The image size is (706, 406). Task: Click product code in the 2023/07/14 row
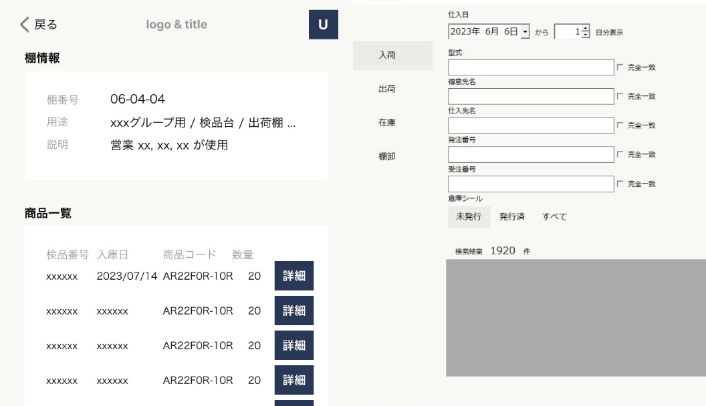point(198,276)
